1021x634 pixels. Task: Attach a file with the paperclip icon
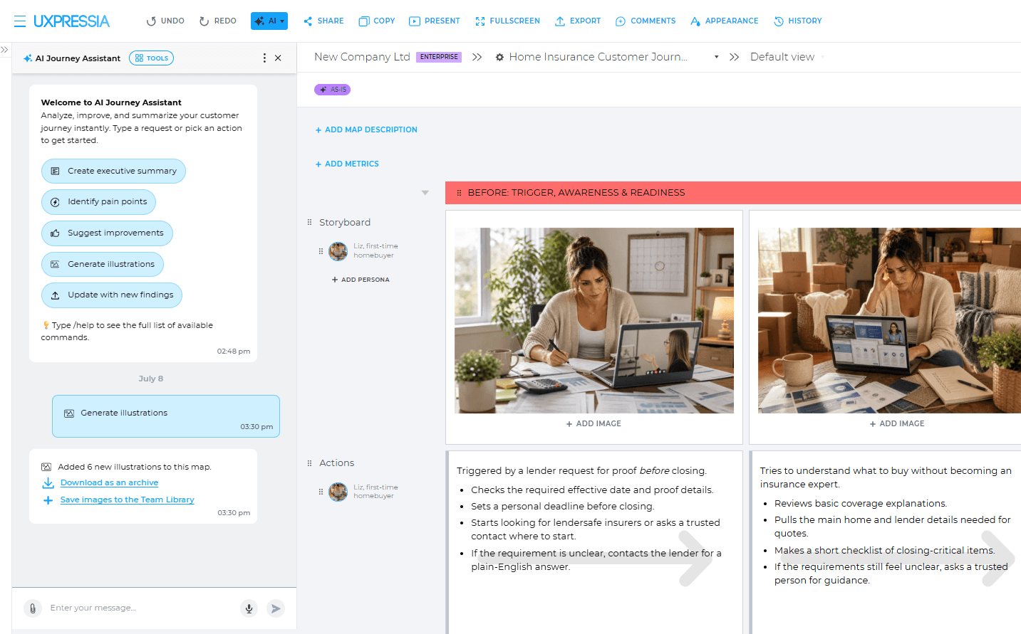33,608
